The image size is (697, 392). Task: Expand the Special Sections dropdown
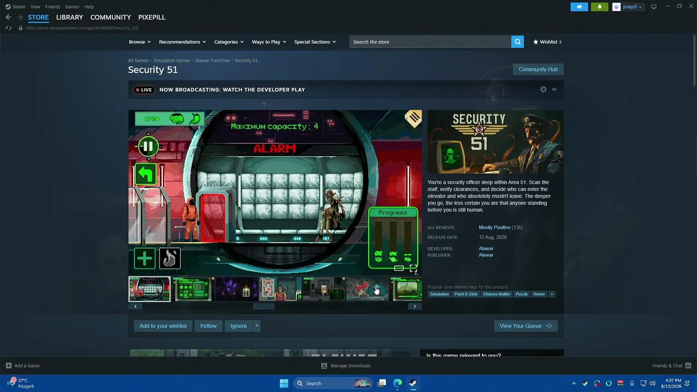[x=315, y=42]
